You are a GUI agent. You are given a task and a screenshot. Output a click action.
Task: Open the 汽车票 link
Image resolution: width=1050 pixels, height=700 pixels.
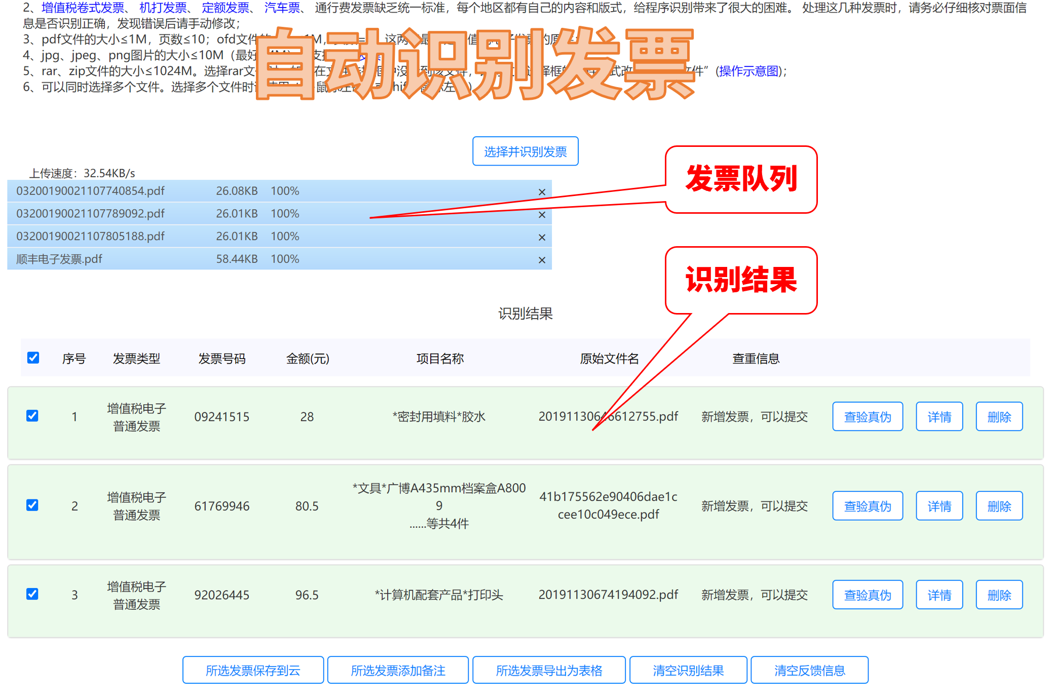[282, 8]
